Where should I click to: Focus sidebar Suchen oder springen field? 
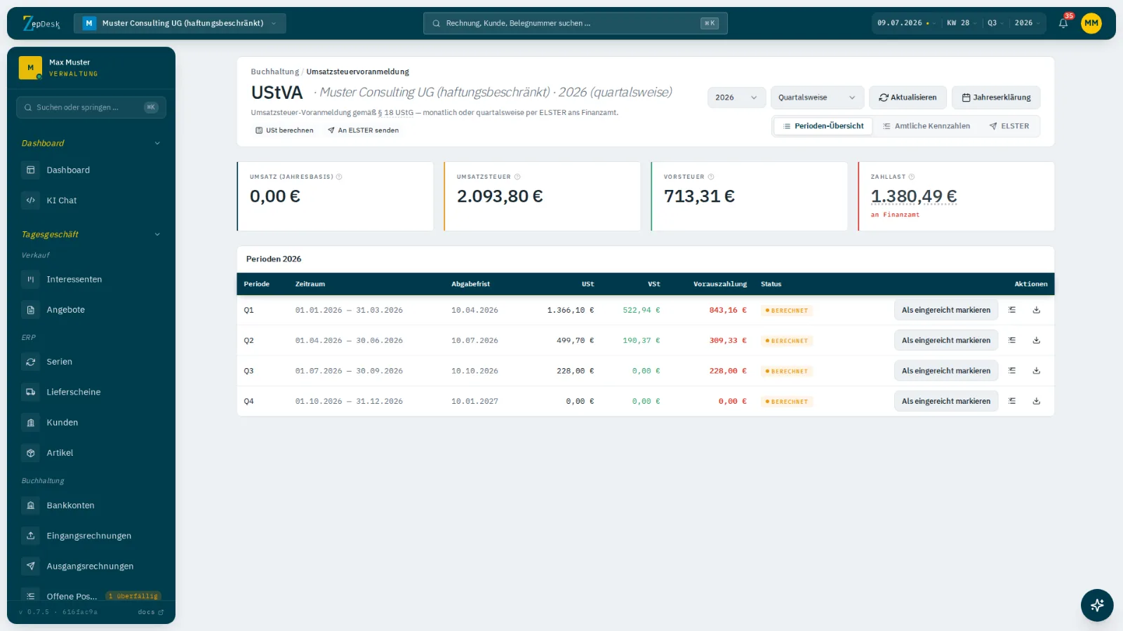pyautogui.click(x=91, y=107)
